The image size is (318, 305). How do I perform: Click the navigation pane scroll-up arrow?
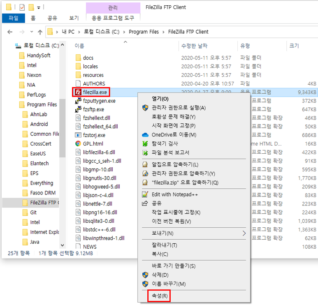pos(63,45)
